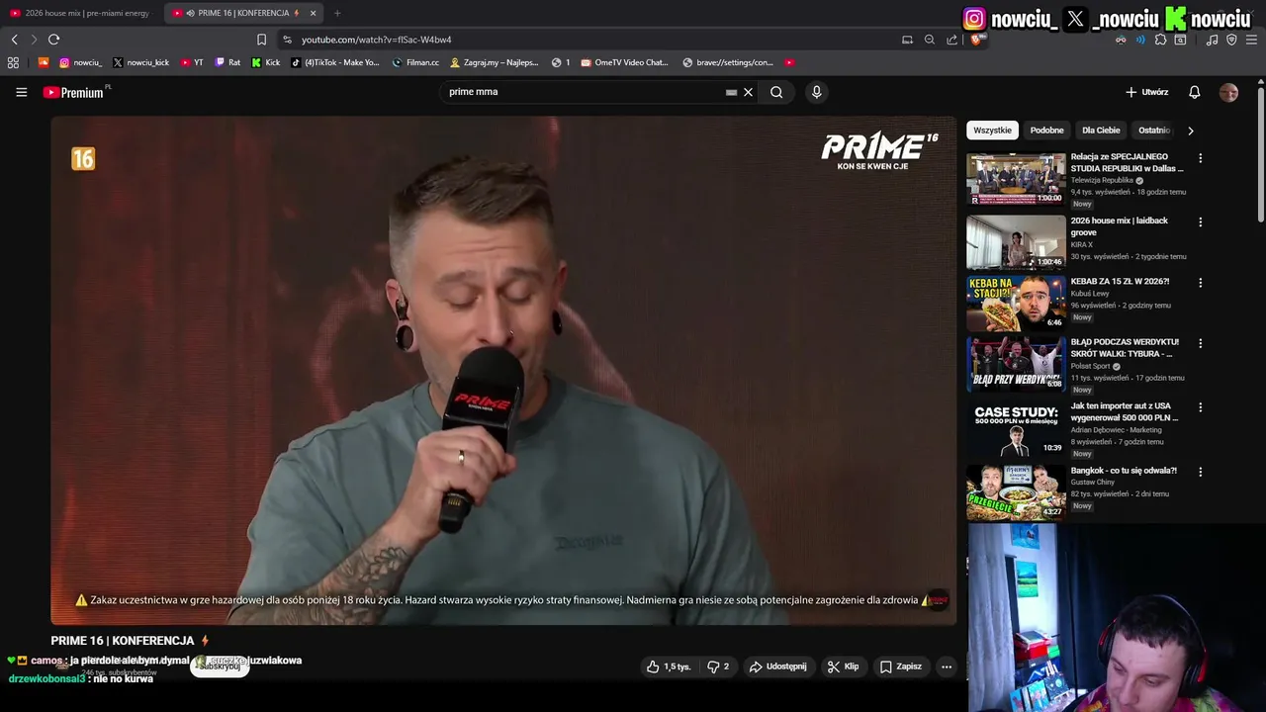Screen dimensions: 1266x712
Task: Open the Bangkok food video thumbnail
Action: (1016, 491)
